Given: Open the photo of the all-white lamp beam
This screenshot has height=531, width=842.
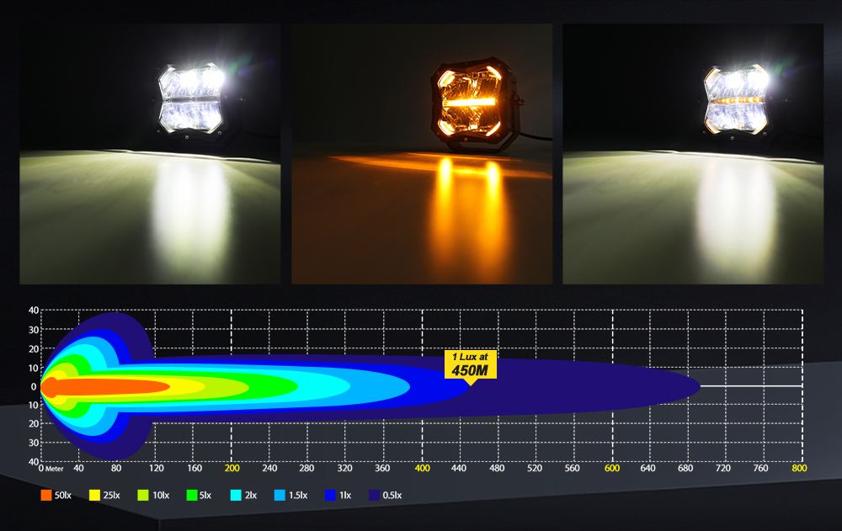Looking at the screenshot, I should [x=150, y=154].
